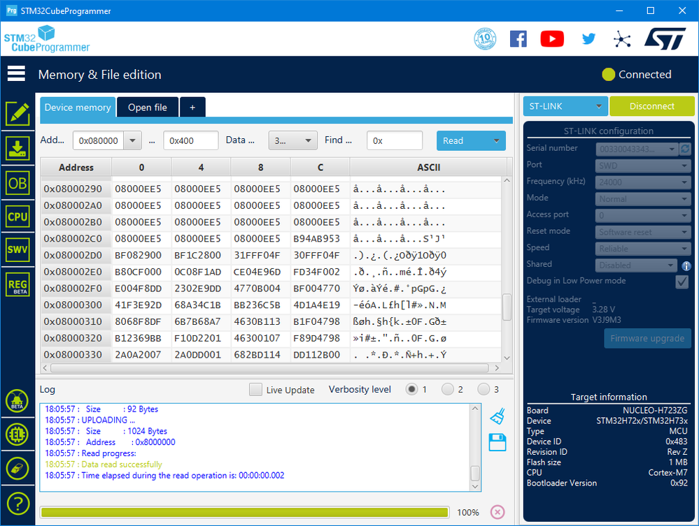Open the ST-LINK interface dropdown

click(x=565, y=106)
